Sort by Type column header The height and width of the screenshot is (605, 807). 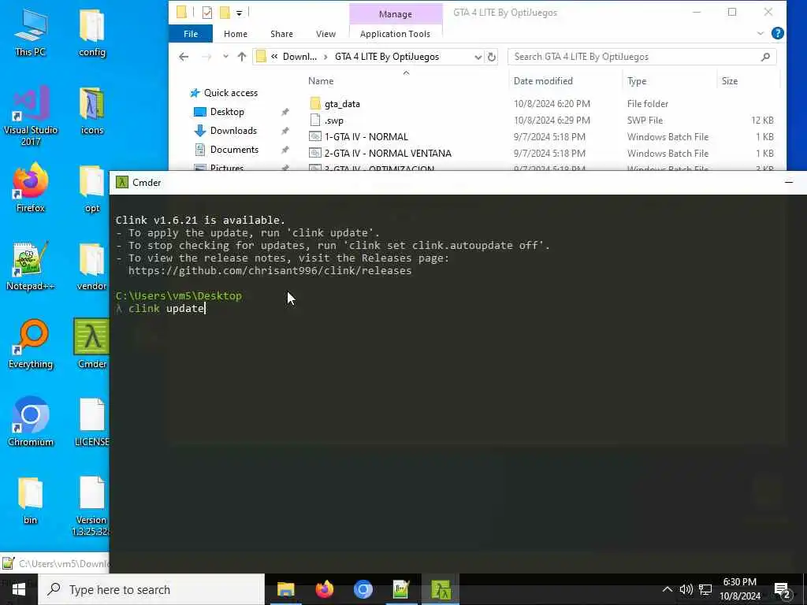click(637, 81)
